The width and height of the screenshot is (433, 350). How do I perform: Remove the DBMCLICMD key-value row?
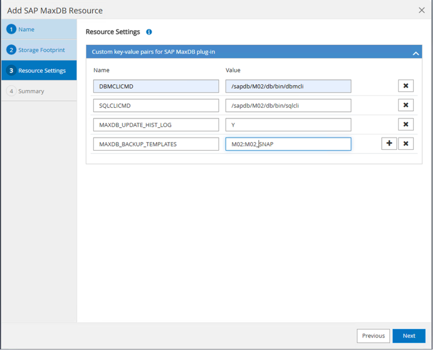[x=406, y=86]
